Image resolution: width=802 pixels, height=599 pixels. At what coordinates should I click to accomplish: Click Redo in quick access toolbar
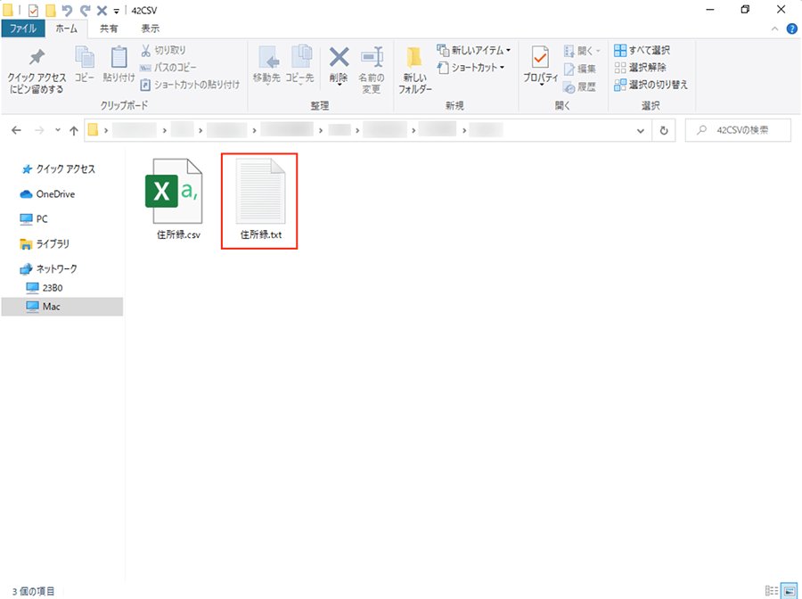coord(85,10)
